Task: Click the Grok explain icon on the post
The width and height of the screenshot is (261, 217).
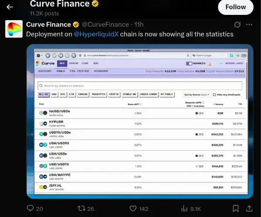Action: (237, 25)
